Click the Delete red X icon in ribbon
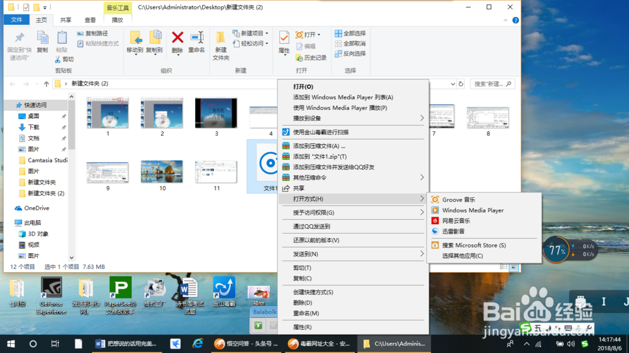 [177, 38]
